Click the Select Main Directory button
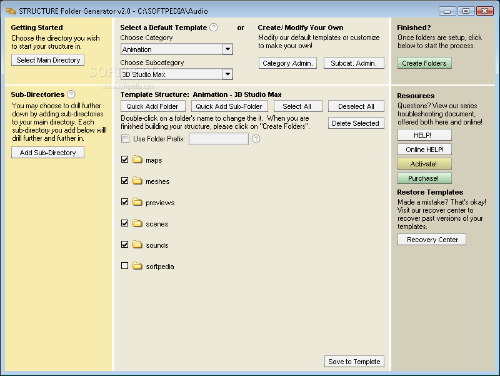 (x=48, y=60)
